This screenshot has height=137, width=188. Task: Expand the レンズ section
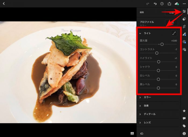point(158,123)
